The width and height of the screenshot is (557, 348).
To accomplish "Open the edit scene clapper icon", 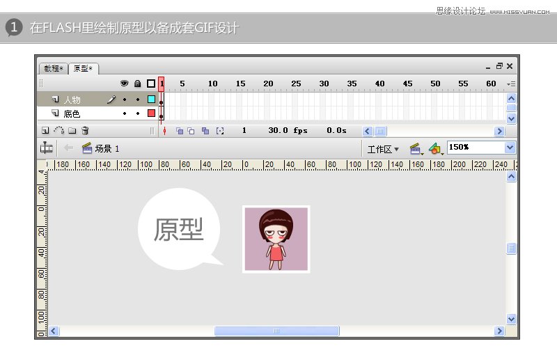I will click(416, 148).
